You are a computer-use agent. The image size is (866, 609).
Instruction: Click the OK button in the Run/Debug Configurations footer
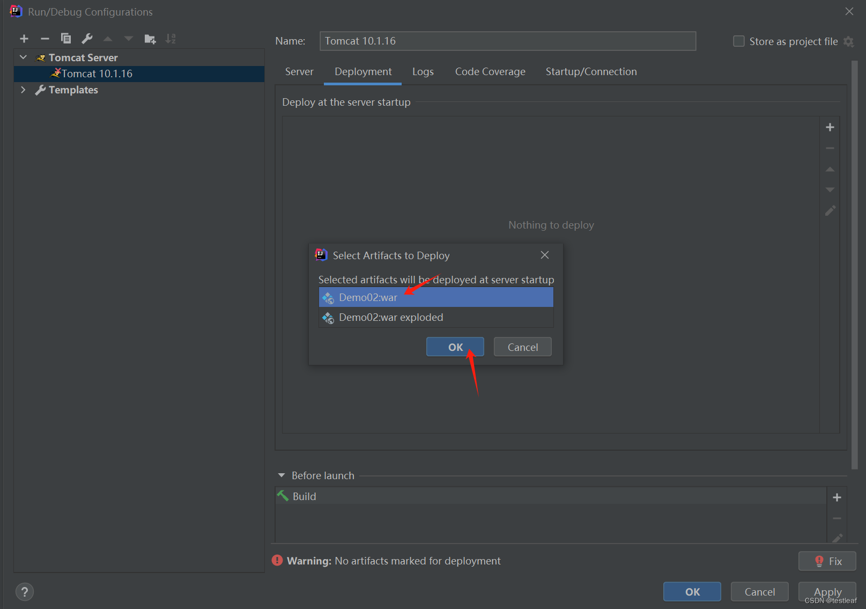692,592
